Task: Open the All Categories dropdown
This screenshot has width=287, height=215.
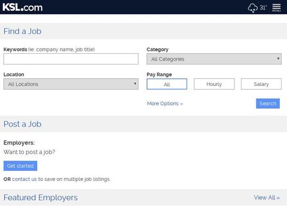Action: point(214,59)
